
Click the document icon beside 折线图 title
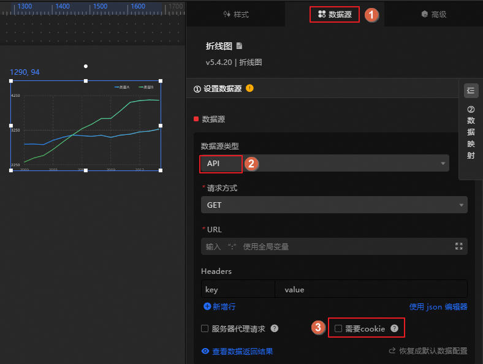click(x=239, y=46)
